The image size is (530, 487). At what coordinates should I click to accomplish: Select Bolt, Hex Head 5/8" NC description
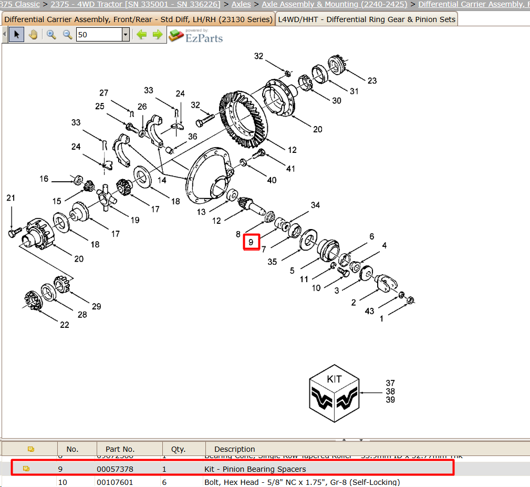click(302, 482)
